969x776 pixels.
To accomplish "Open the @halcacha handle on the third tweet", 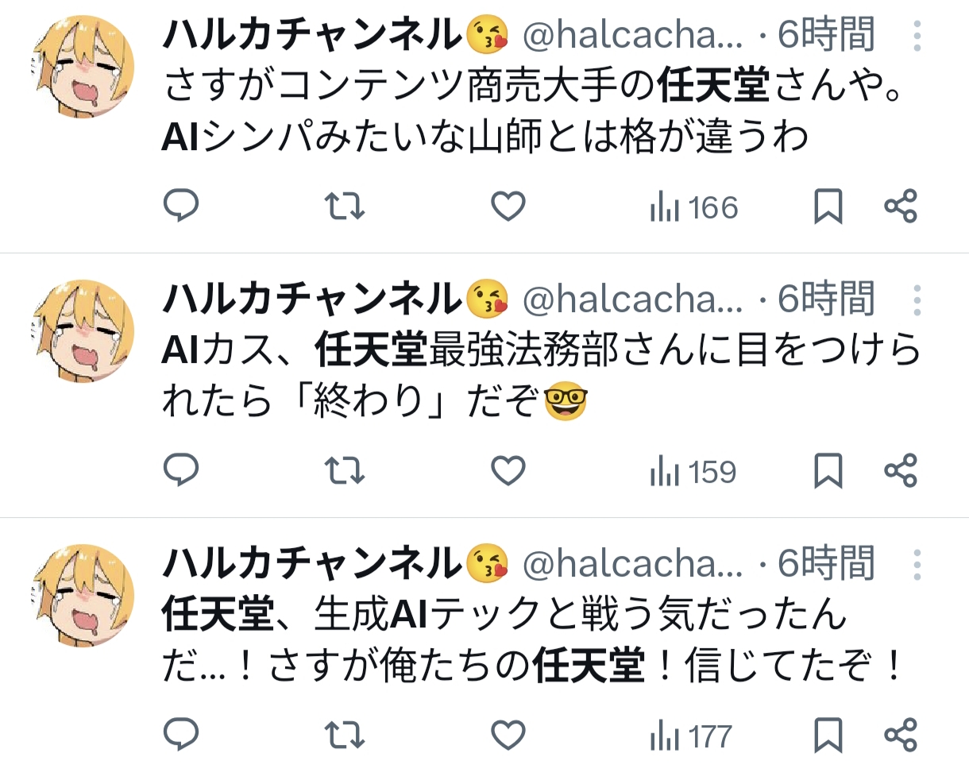I will (x=632, y=565).
